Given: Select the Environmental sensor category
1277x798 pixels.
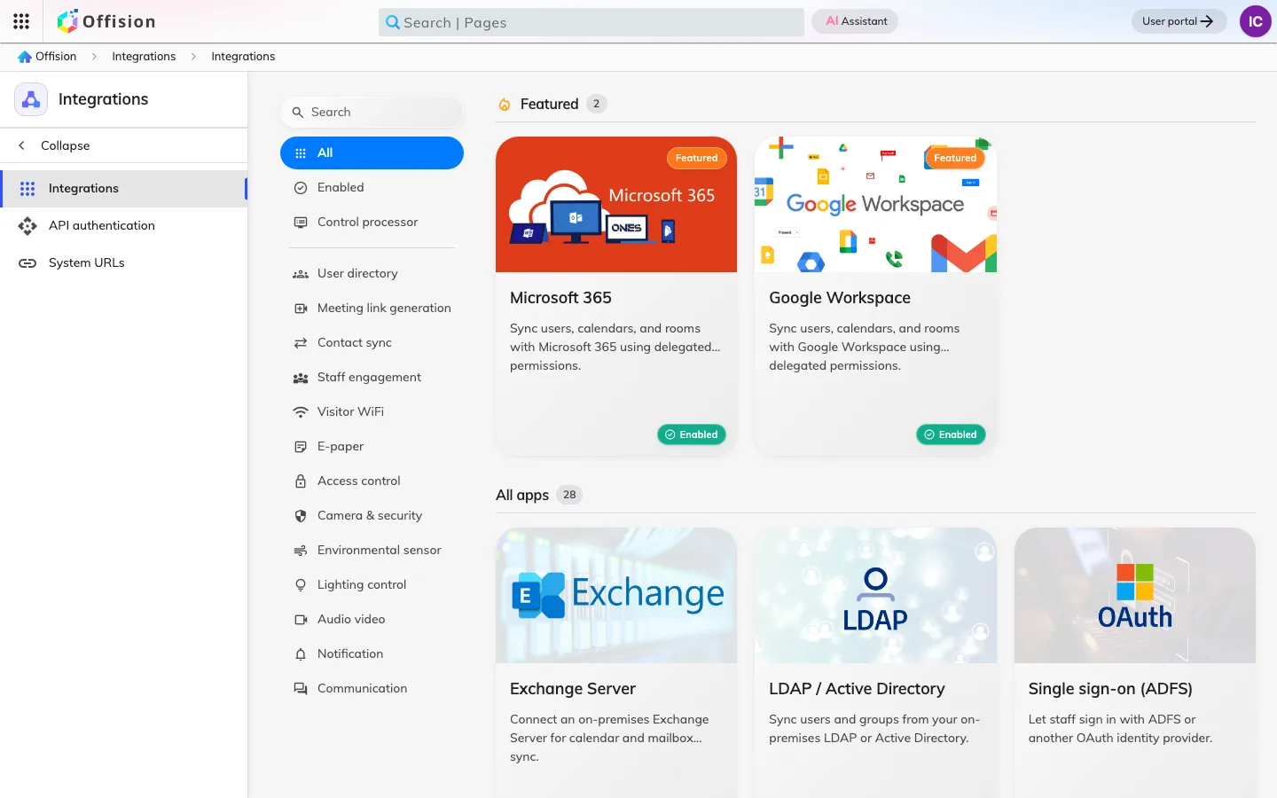Looking at the screenshot, I should [372, 551].
